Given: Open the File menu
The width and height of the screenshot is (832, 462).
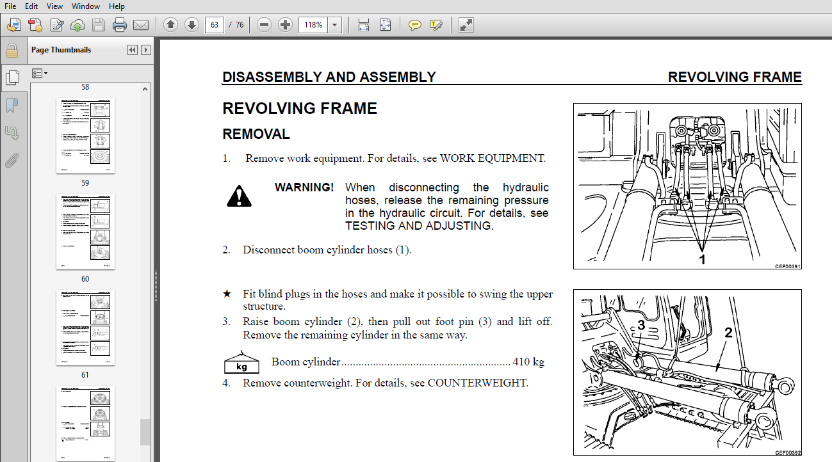Looking at the screenshot, I should pos(10,6).
